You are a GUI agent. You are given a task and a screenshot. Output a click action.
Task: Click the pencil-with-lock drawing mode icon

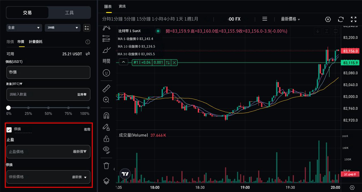(x=106, y=127)
